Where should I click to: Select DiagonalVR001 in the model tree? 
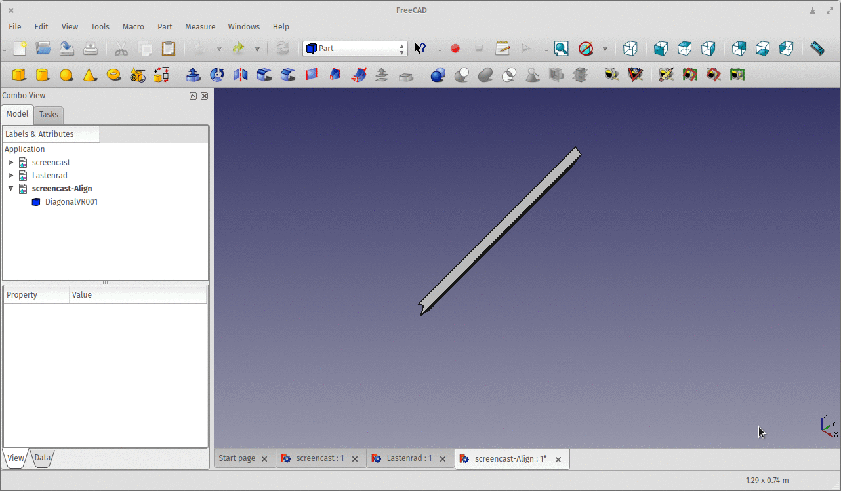point(71,202)
